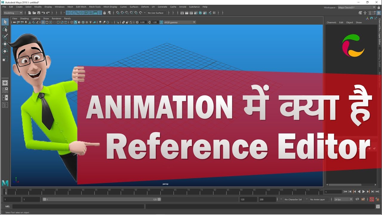
Task: Play the animation backwards
Action: [359, 192]
